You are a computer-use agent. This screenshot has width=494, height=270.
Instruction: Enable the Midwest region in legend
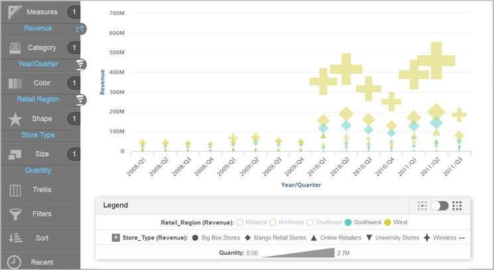tap(240, 222)
